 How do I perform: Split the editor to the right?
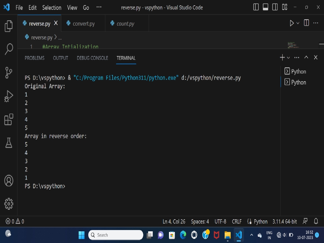306,23
